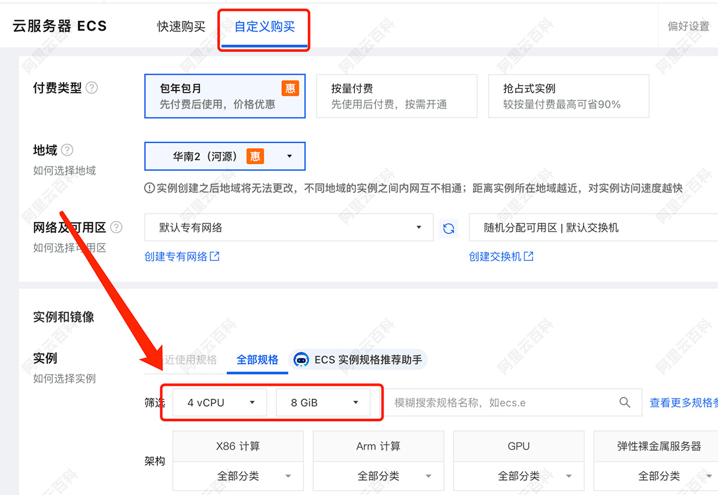Viewport: 718px width, 495px height.
Task: Open 随机分配可用区 switch dropdown
Action: coord(594,227)
